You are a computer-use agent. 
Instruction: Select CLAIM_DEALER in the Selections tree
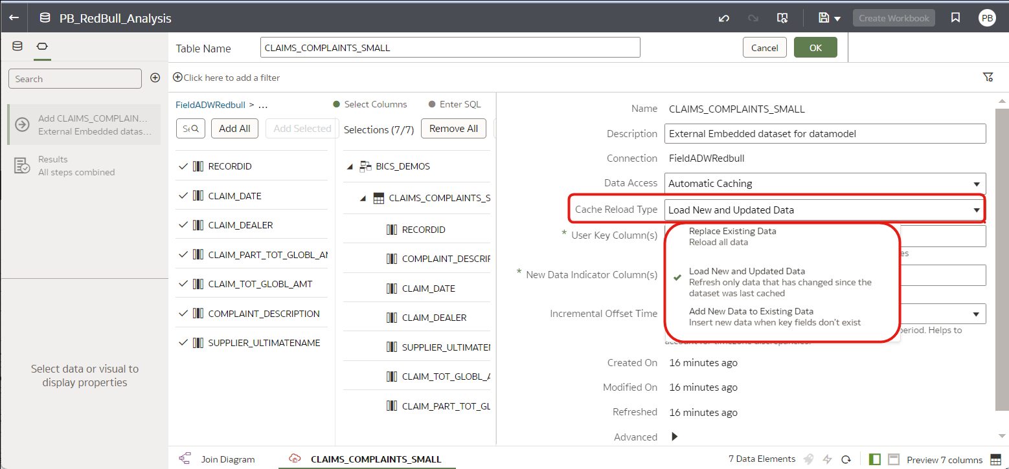[434, 318]
